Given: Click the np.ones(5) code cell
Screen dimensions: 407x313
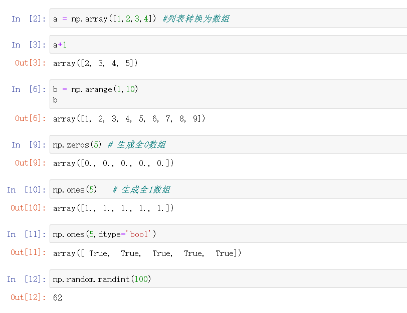Looking at the screenshot, I should (229, 189).
